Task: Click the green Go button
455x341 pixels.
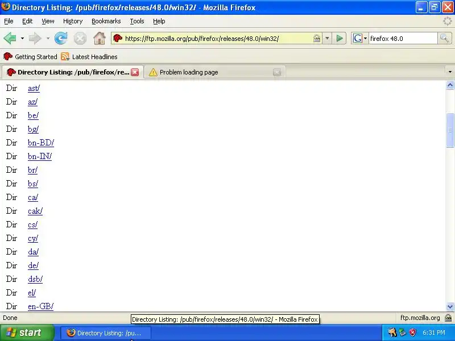Action: [x=339, y=38]
